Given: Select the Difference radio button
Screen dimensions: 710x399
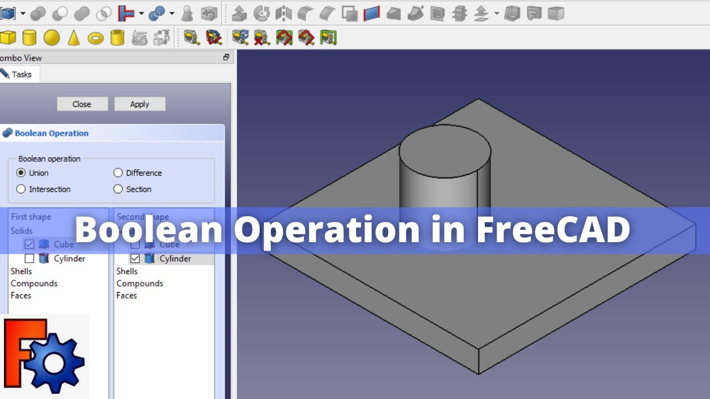Looking at the screenshot, I should point(118,173).
